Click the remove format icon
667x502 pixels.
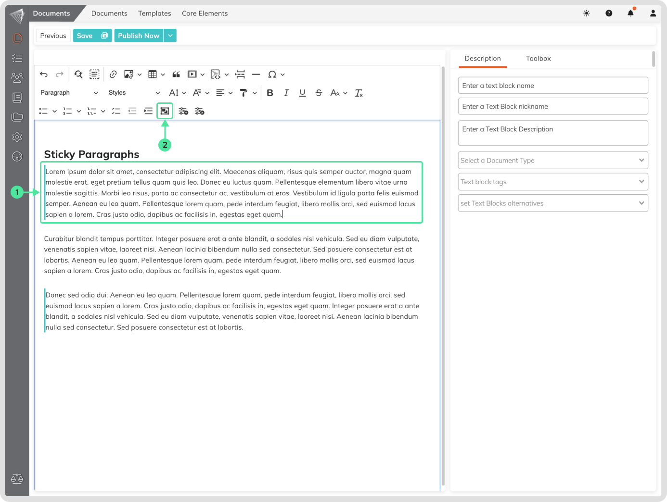359,93
